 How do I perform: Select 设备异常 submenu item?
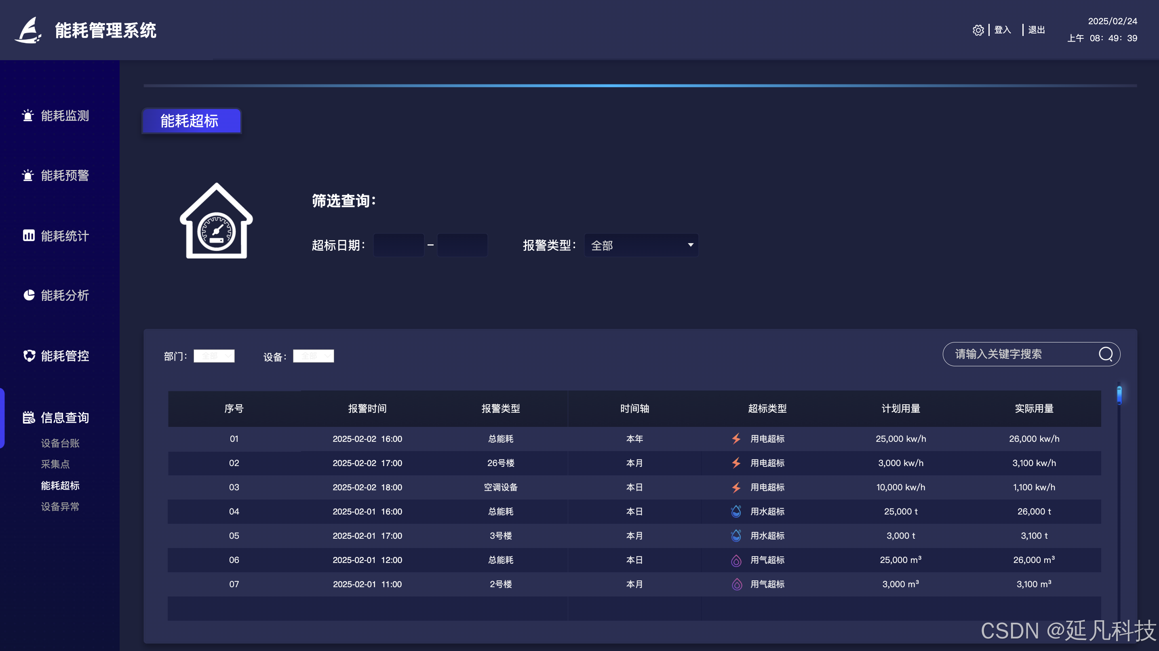60,507
